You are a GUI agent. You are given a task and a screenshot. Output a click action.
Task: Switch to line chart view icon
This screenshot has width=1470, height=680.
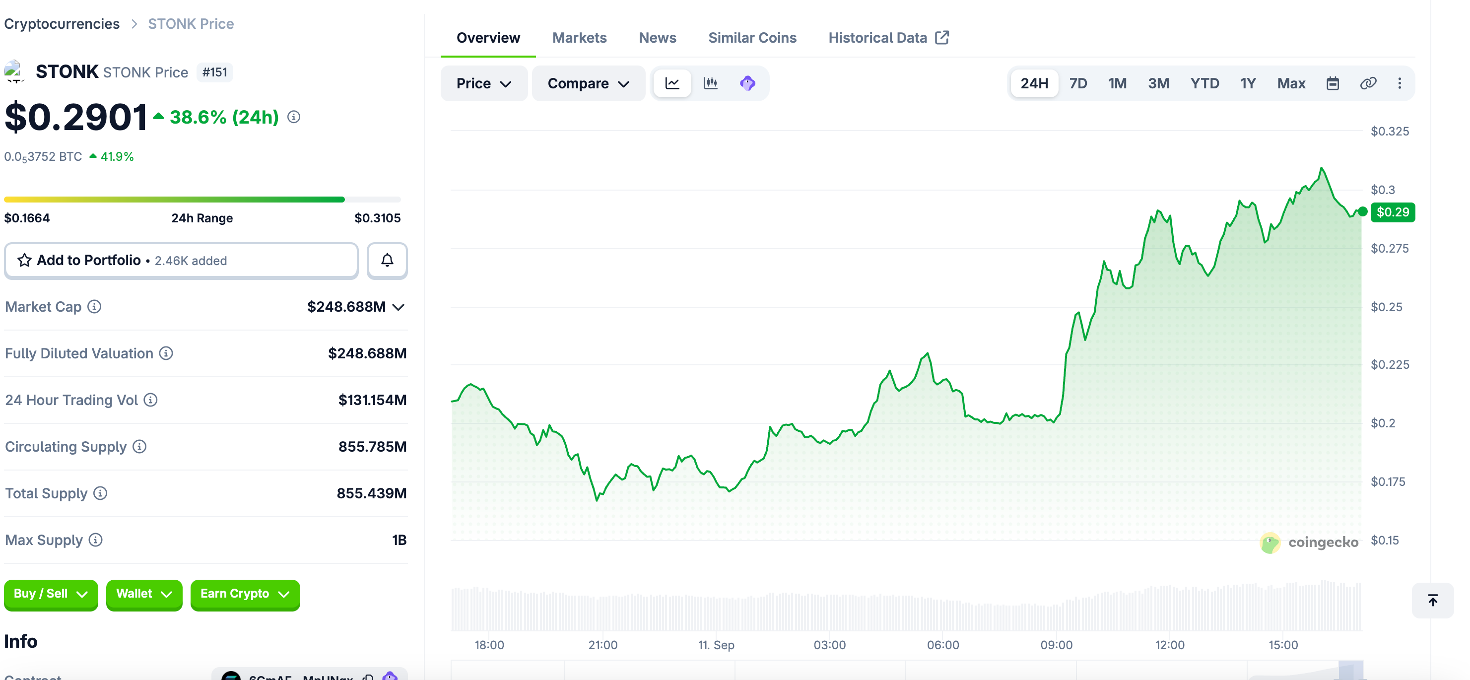(672, 83)
